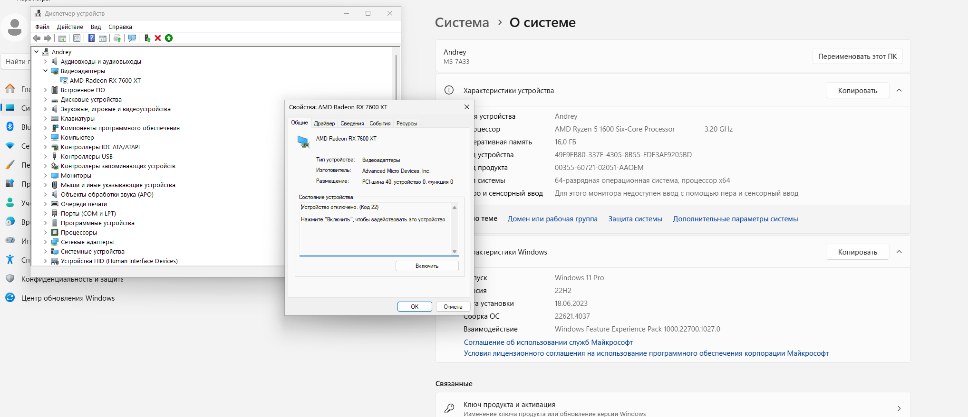This screenshot has height=417, width=968.
Task: Expand the Клавиатуры category
Action: point(46,118)
